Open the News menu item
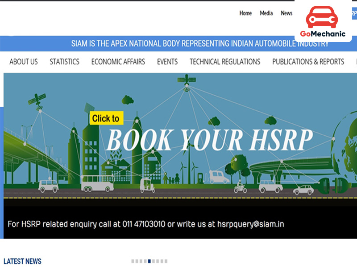Screen dimensions: 357x267 (286, 13)
